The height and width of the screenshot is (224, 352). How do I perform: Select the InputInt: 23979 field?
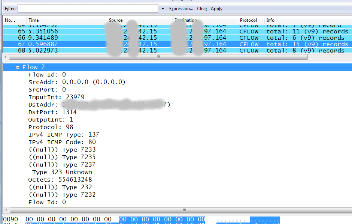point(56,97)
